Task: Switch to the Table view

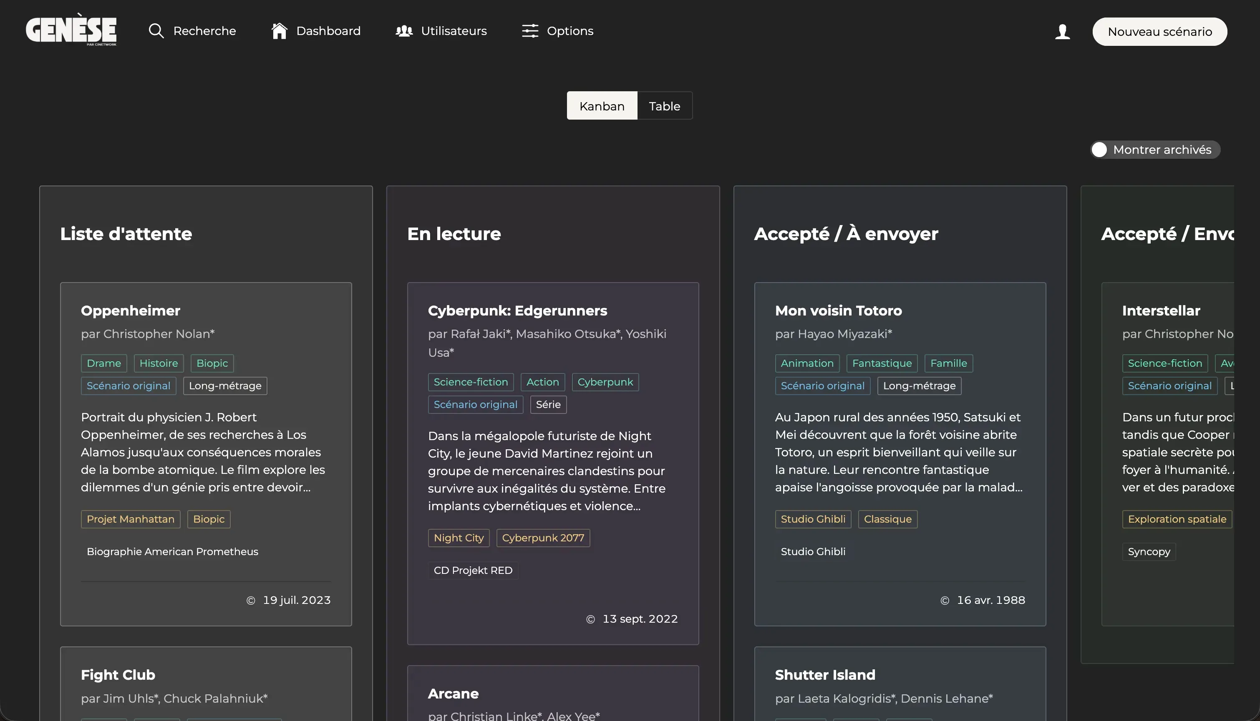Action: pyautogui.click(x=664, y=106)
